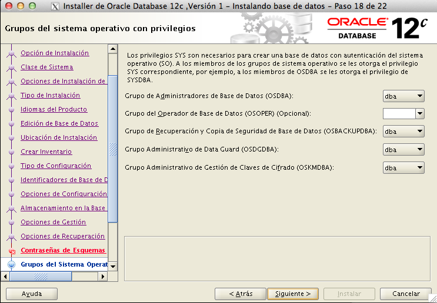The width and height of the screenshot is (437, 303).
Task: Click step marker beside Tipo de Instalación
Action: point(11,96)
